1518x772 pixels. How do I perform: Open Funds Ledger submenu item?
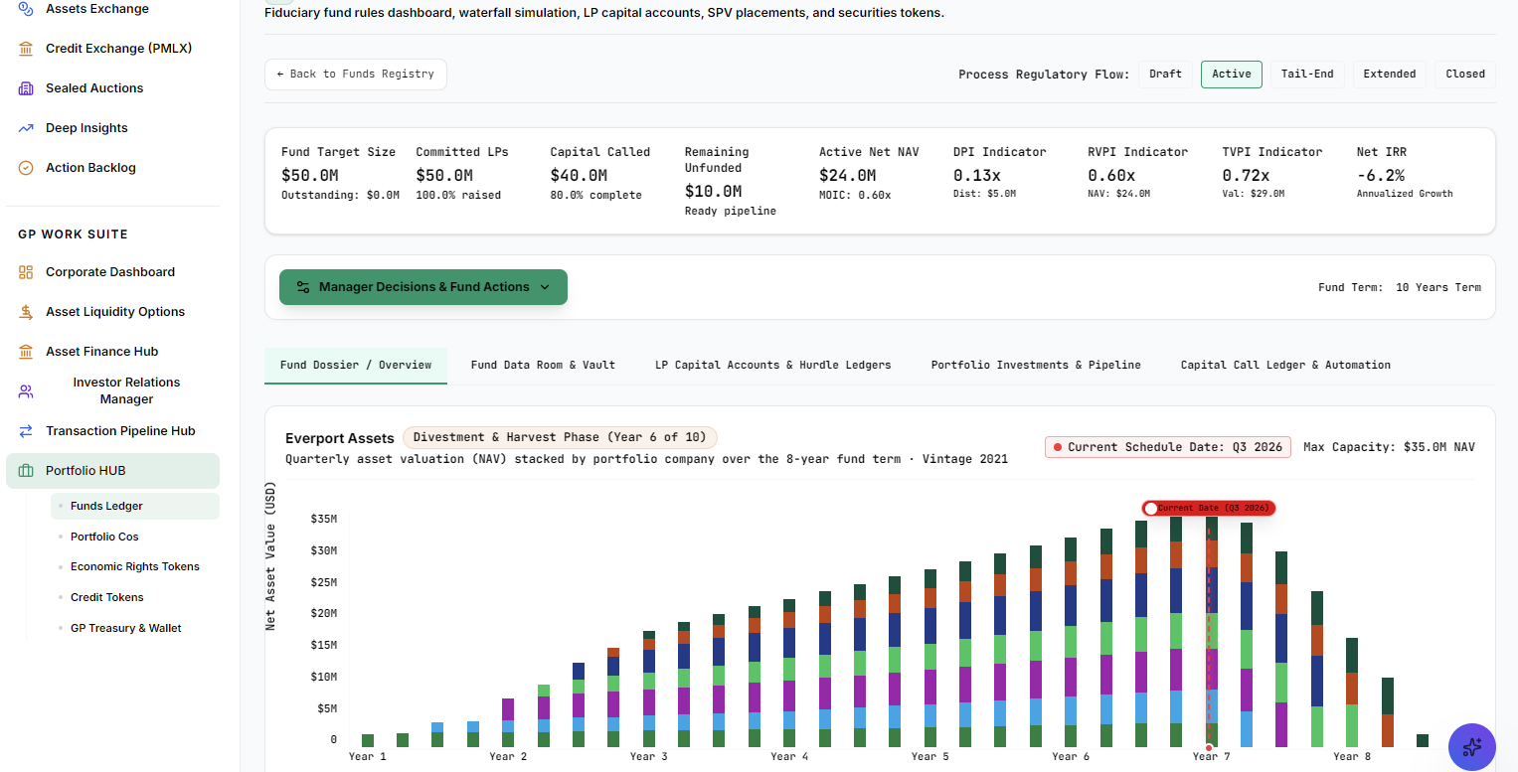pyautogui.click(x=135, y=506)
